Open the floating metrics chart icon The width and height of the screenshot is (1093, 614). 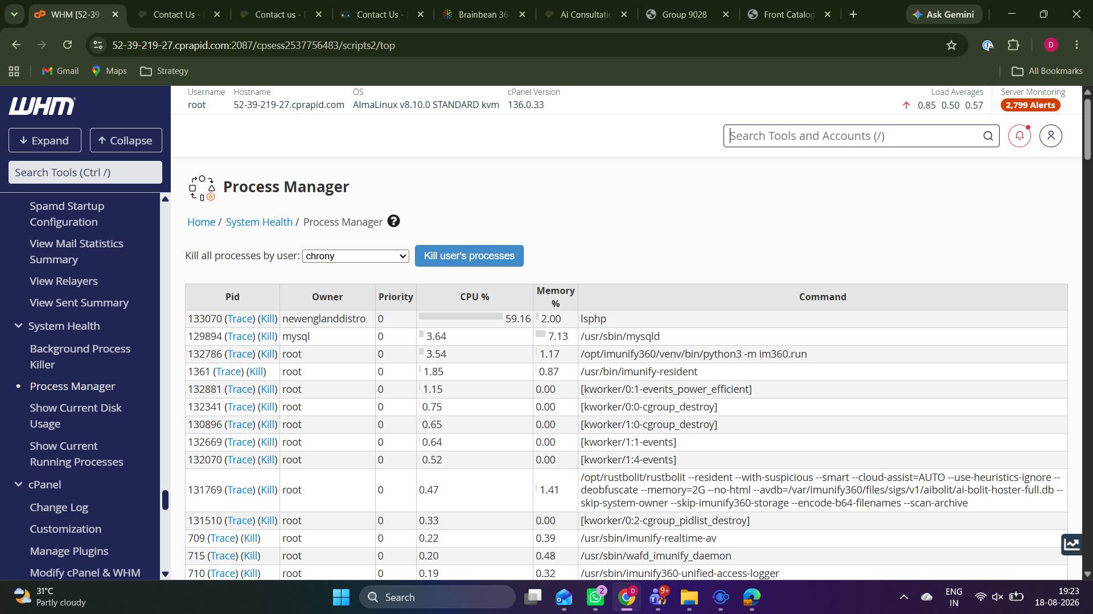(1072, 544)
